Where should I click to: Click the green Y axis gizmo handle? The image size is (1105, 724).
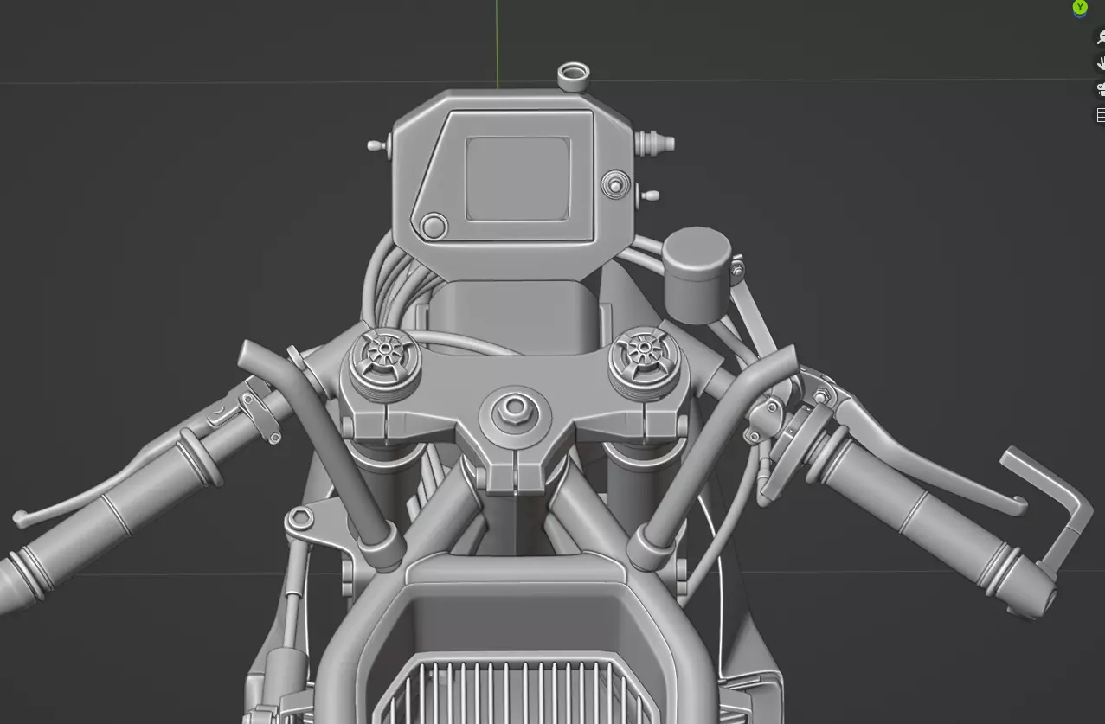[1080, 8]
